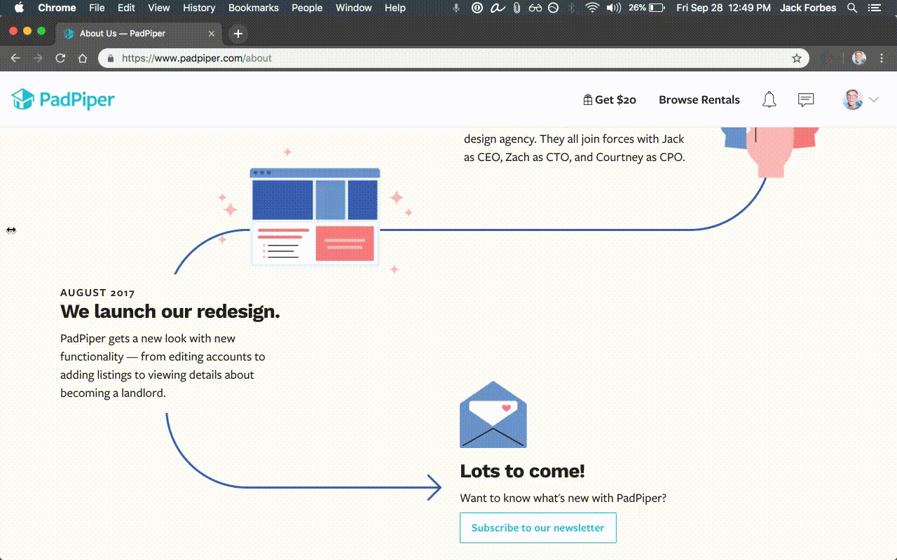Open the Bookmarks menu
This screenshot has height=560, width=897.
point(254,8)
